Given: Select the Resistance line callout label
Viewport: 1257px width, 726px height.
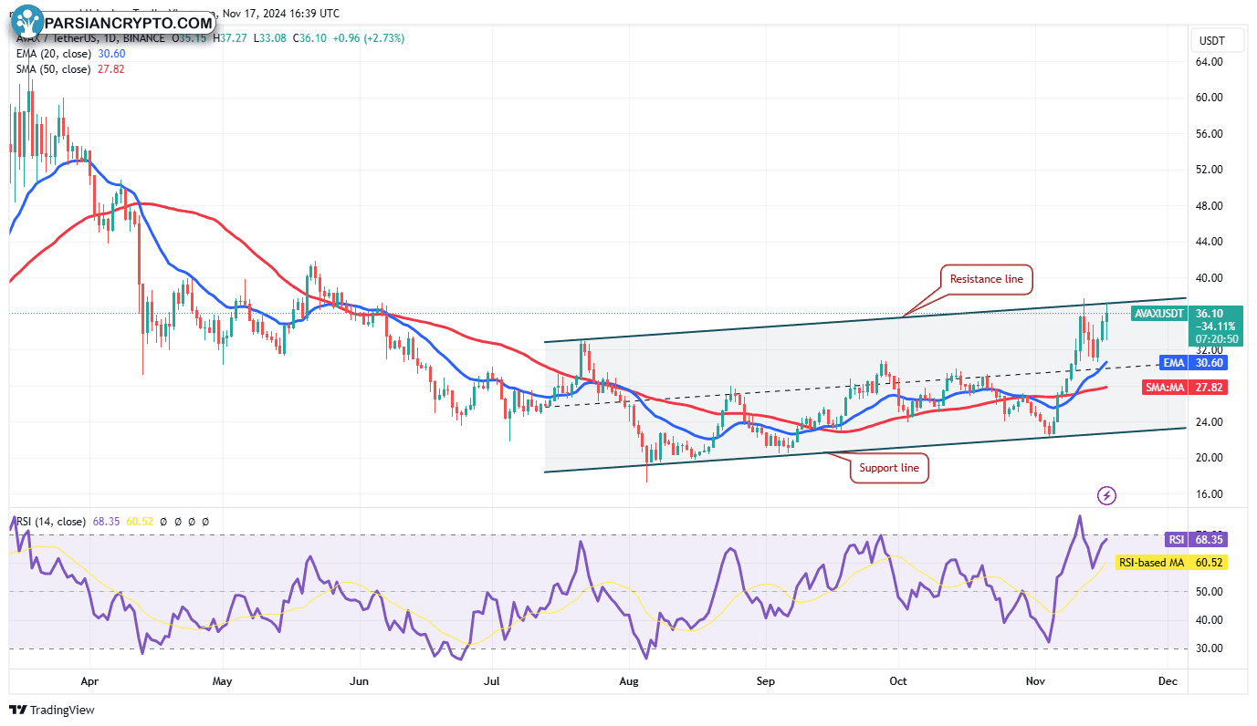Looking at the screenshot, I should coord(986,279).
